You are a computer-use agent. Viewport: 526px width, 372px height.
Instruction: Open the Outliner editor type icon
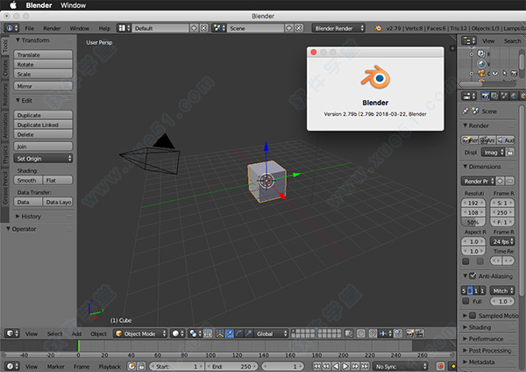pyautogui.click(x=469, y=40)
